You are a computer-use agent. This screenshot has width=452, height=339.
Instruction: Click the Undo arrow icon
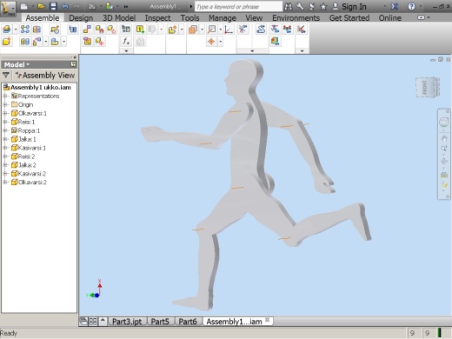point(65,6)
